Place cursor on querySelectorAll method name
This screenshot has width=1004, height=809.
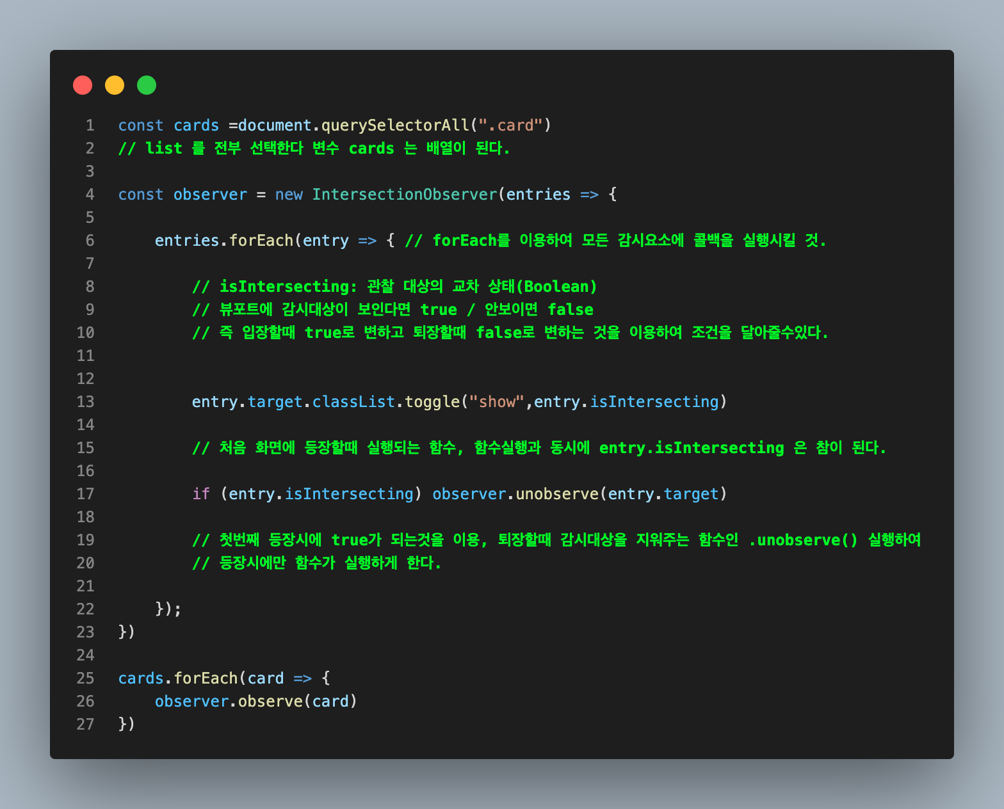point(395,125)
